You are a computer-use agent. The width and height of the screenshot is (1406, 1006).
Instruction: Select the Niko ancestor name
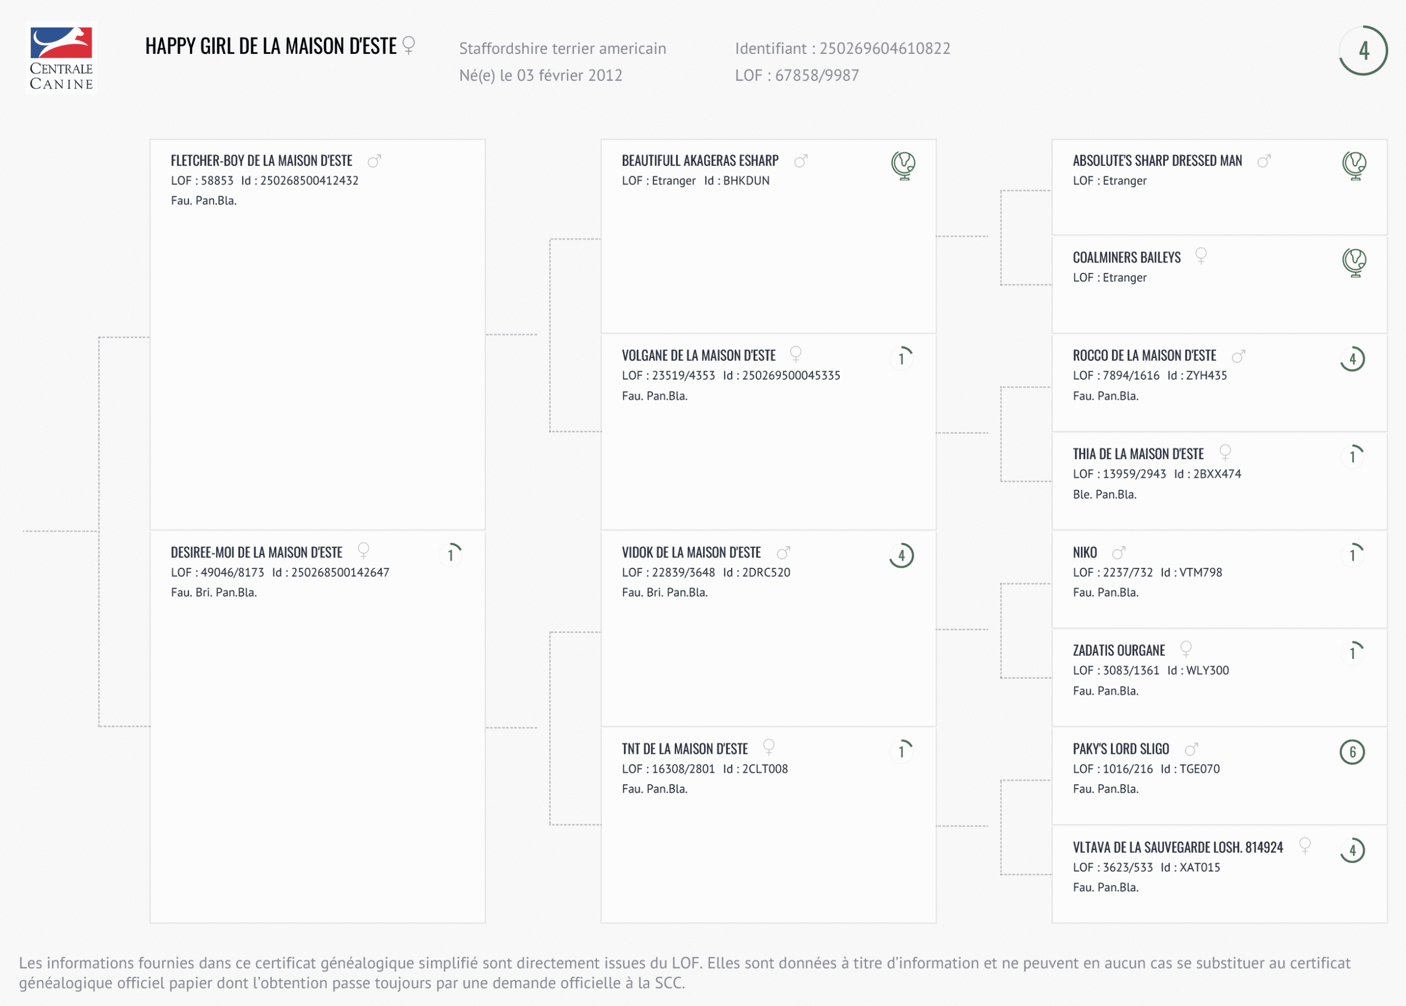coord(1085,552)
